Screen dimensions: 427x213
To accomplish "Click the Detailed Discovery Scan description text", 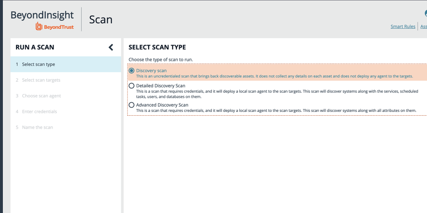I will 277,94.
